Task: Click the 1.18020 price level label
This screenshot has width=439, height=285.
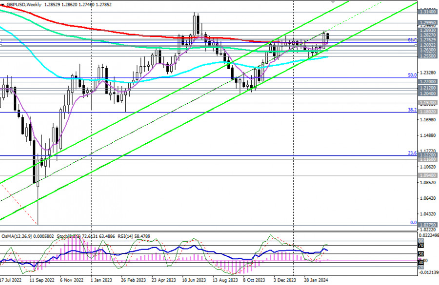Action: coord(427,111)
